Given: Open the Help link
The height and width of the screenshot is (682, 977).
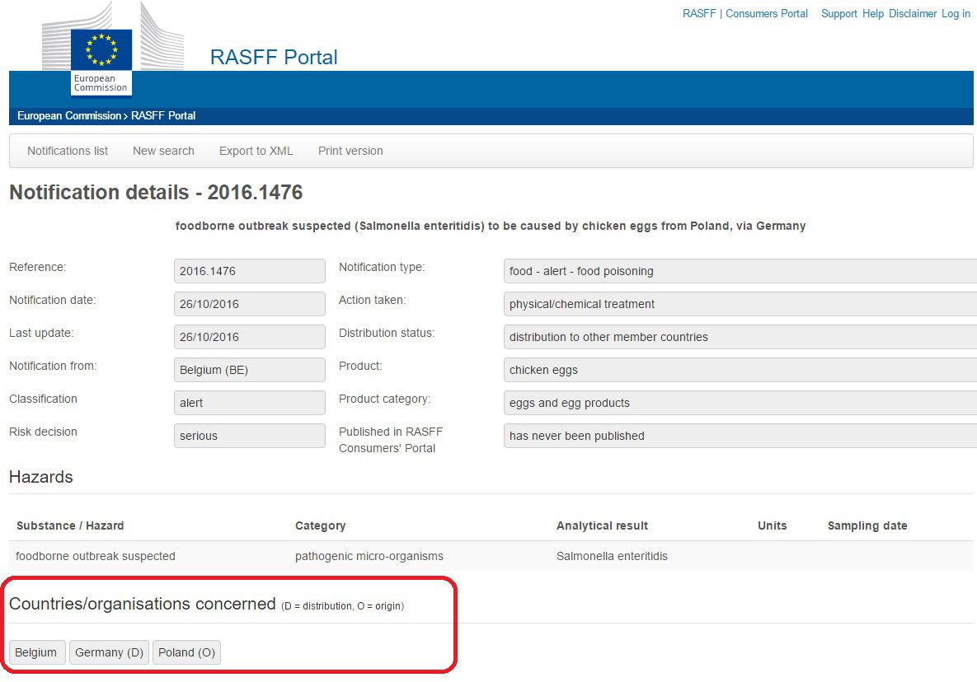Looking at the screenshot, I should tap(873, 14).
